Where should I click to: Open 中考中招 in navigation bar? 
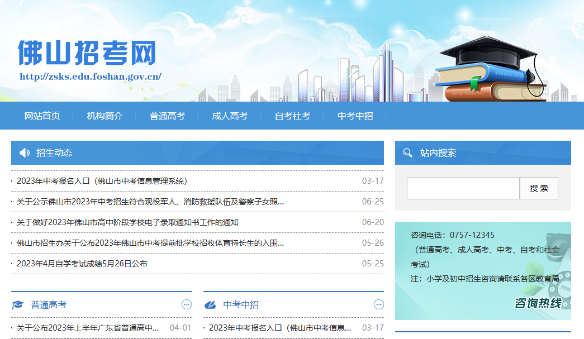click(355, 116)
